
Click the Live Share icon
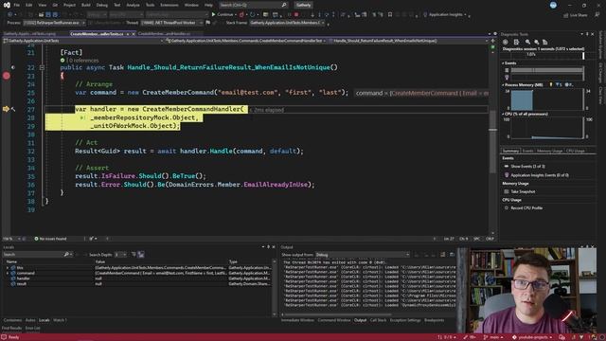point(566,15)
